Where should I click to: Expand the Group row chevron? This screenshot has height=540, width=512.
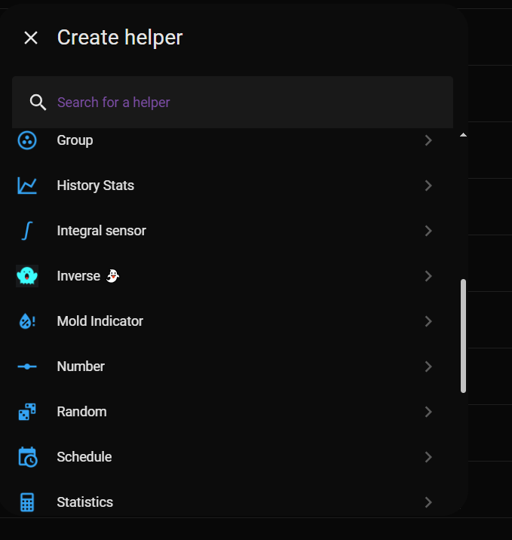tap(428, 140)
